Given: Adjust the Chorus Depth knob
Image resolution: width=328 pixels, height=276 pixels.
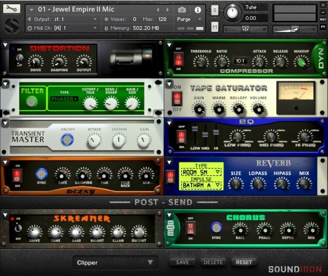Looking at the screenshot, I should coord(288,230).
